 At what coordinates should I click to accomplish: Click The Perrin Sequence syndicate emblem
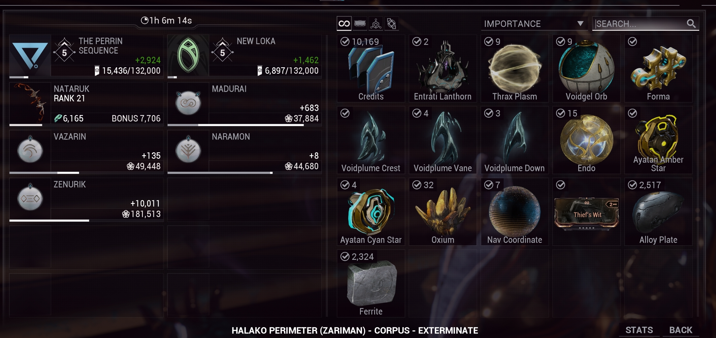click(30, 55)
